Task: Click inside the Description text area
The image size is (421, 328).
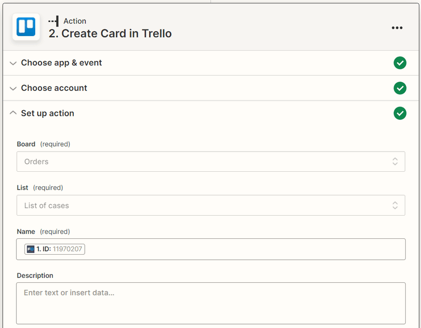Action: [x=211, y=303]
